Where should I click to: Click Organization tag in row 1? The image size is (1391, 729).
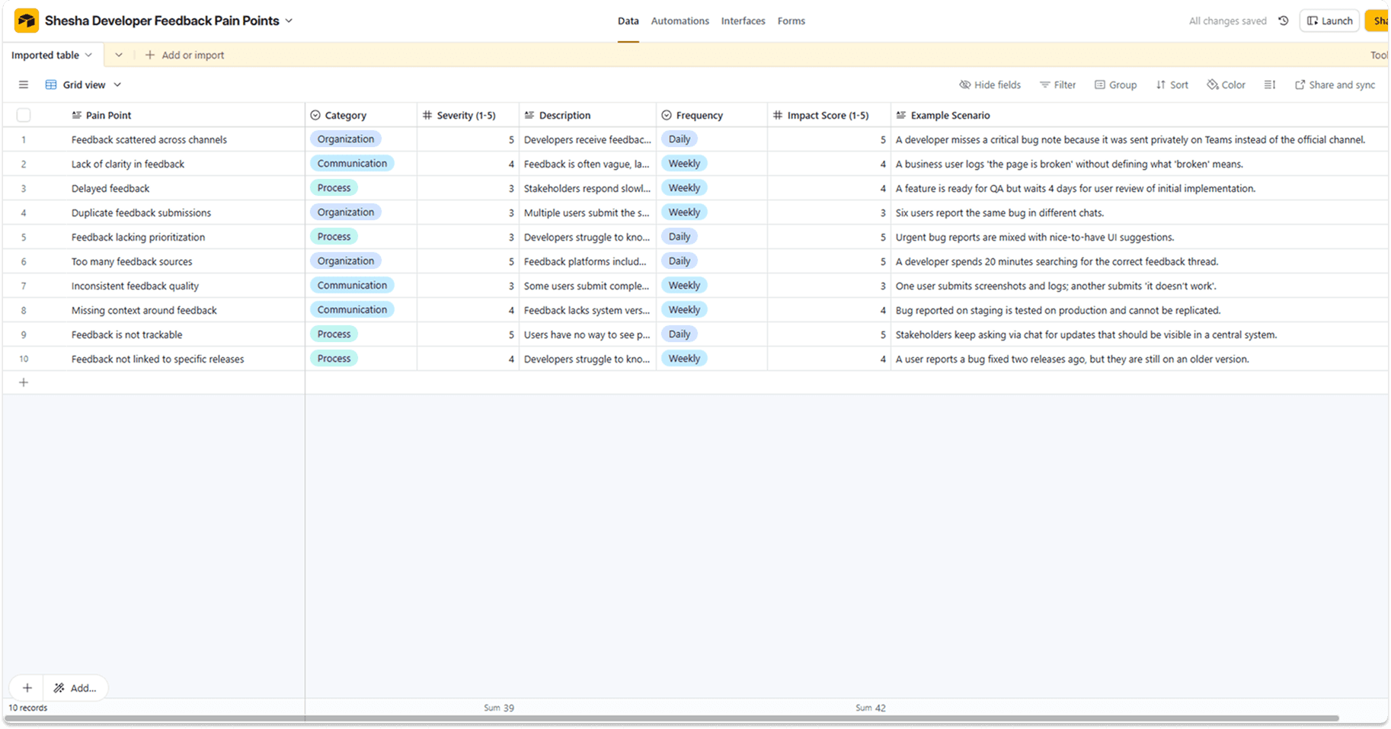[x=345, y=139]
